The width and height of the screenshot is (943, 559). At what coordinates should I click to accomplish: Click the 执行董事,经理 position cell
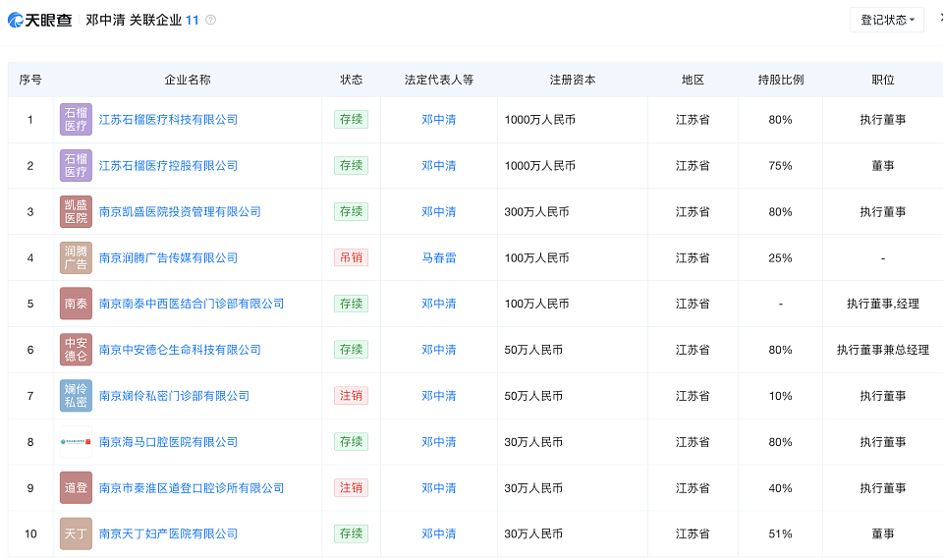883,304
